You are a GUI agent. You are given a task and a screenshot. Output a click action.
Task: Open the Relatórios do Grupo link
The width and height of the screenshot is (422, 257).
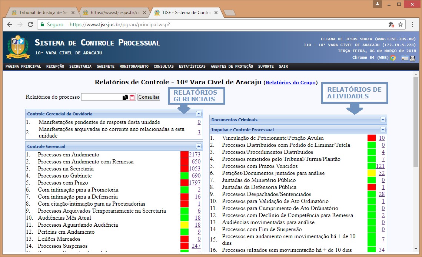(x=290, y=82)
